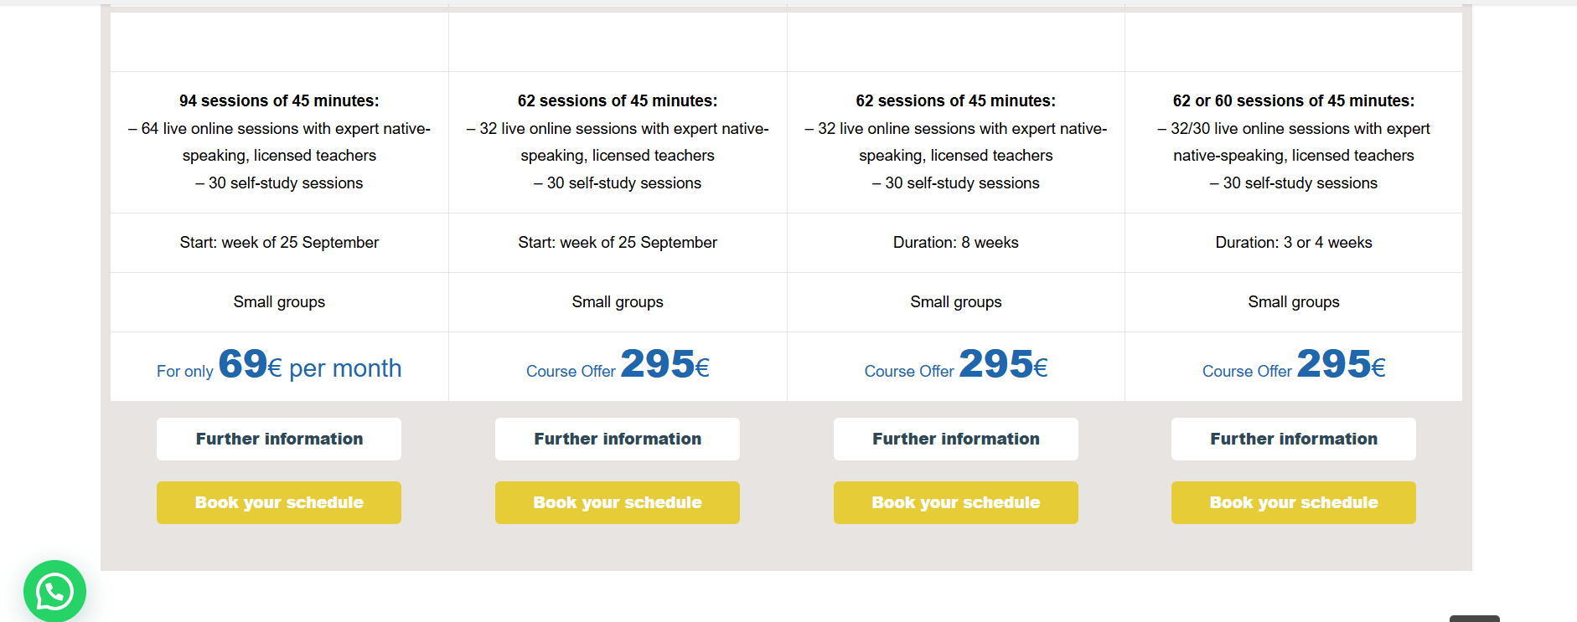Image resolution: width=1577 pixels, height=622 pixels.
Task: Open the WhatsApp chat icon
Action: click(x=54, y=591)
